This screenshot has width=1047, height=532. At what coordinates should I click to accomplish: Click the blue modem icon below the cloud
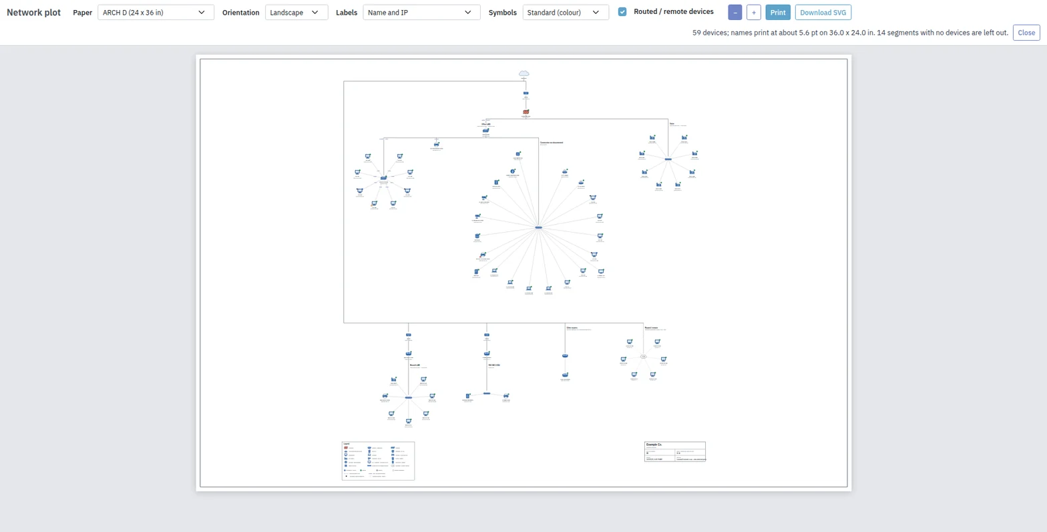(526, 93)
